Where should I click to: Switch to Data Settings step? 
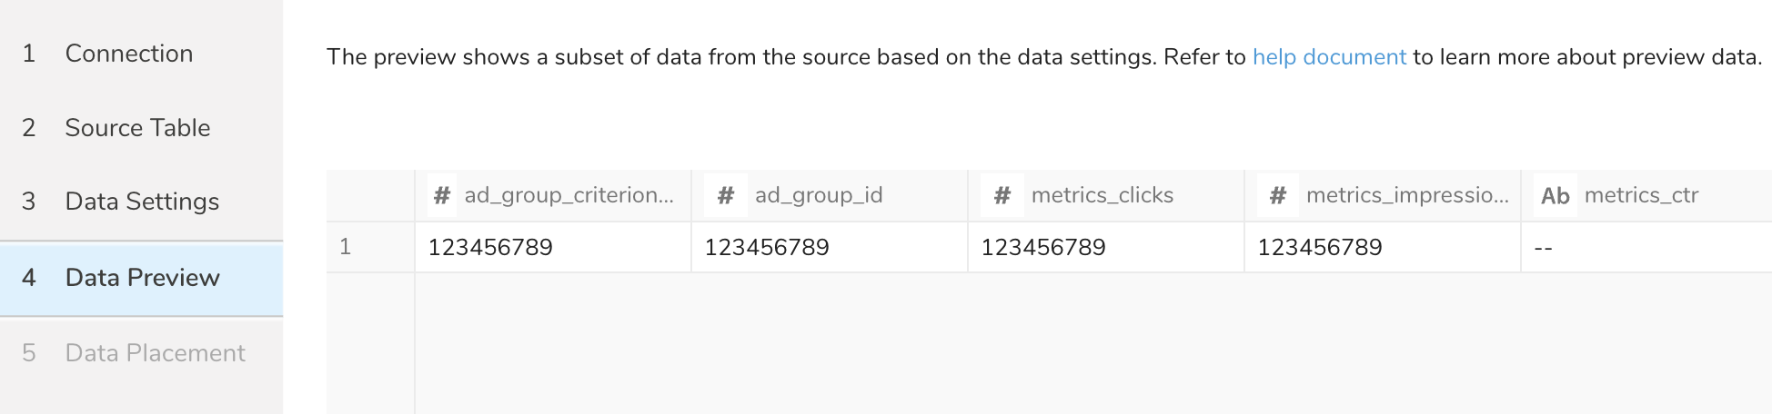[x=142, y=202]
